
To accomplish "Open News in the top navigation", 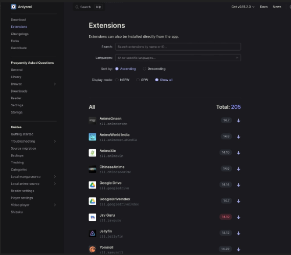I will (277, 7).
